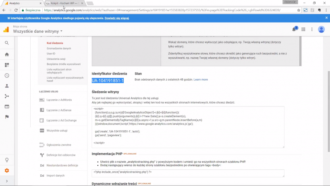
Task: Follow the 'Dowiedz się więcej' banner link
Action: click(x=117, y=18)
